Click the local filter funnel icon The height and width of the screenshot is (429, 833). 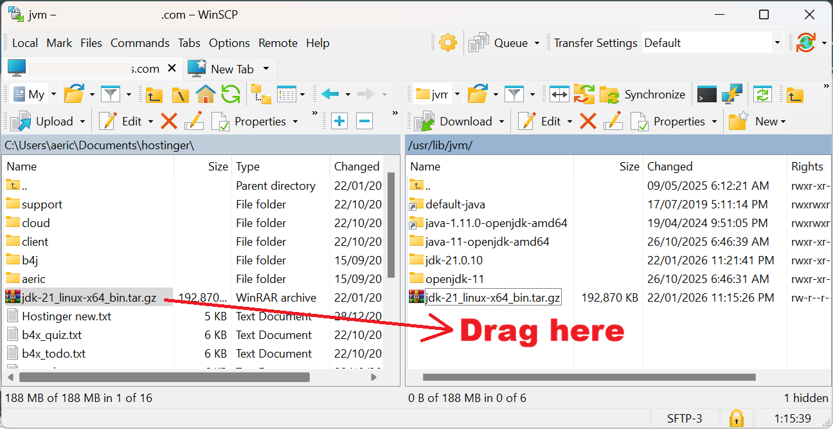(111, 95)
